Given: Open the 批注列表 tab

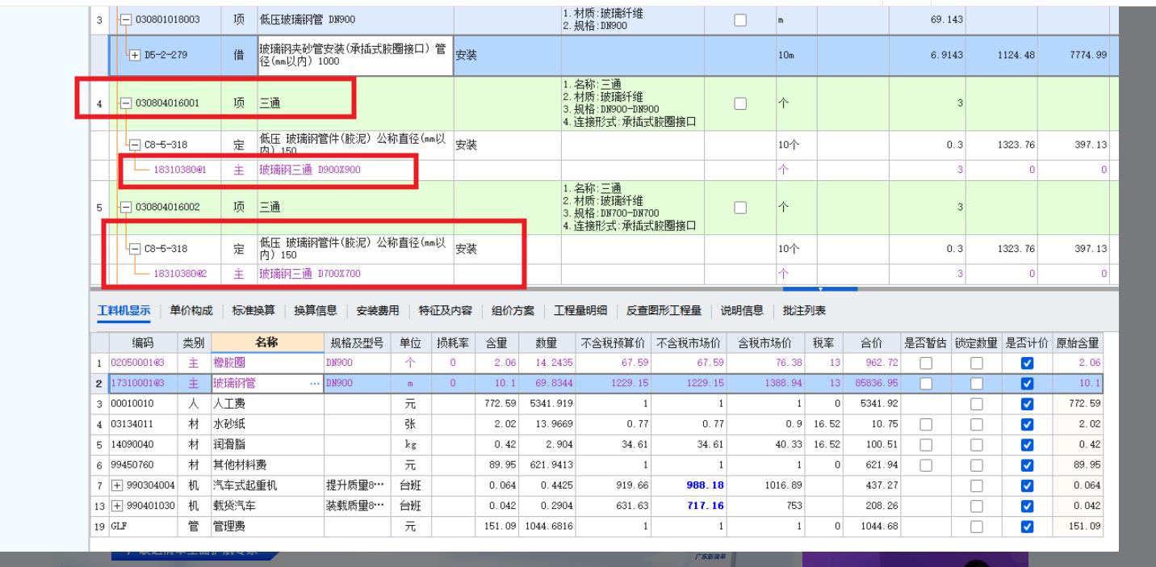Looking at the screenshot, I should [x=804, y=311].
